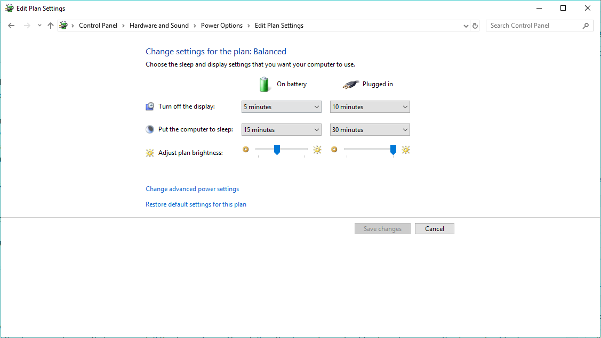
Task: Open On battery sleep timeout dropdown
Action: pos(281,130)
